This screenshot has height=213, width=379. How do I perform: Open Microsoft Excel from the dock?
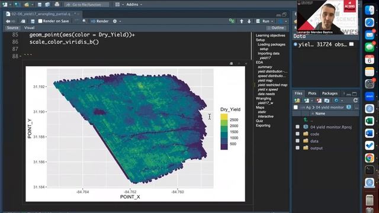pos(370,121)
